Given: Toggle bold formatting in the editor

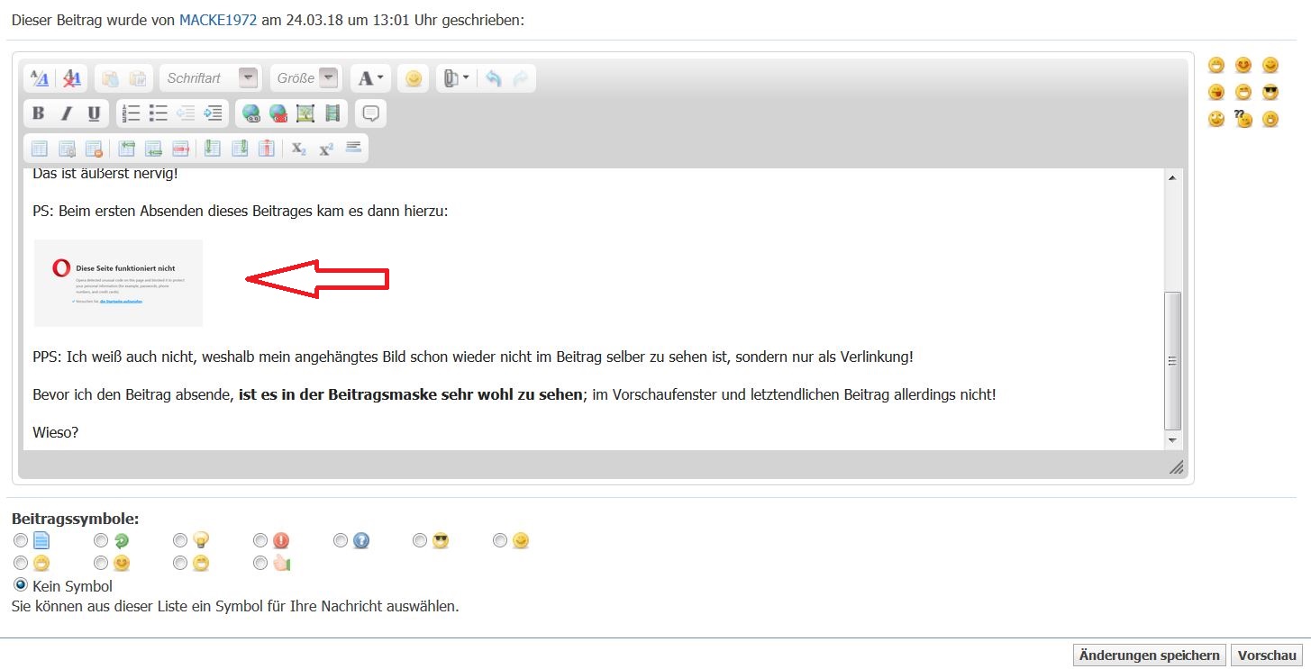Looking at the screenshot, I should coord(38,113).
